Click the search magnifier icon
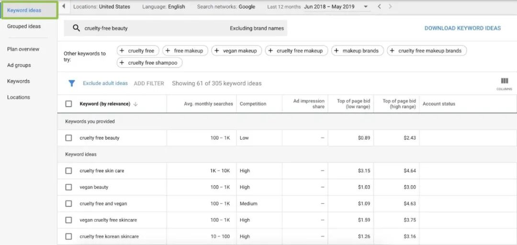Viewport: 517px width, 245px height. pyautogui.click(x=76, y=28)
